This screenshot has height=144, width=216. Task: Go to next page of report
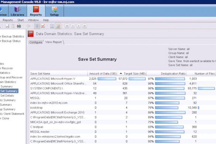coord(79,26)
